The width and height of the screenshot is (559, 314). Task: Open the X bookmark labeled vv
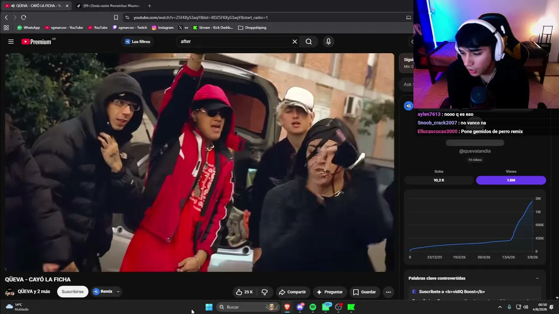183,27
